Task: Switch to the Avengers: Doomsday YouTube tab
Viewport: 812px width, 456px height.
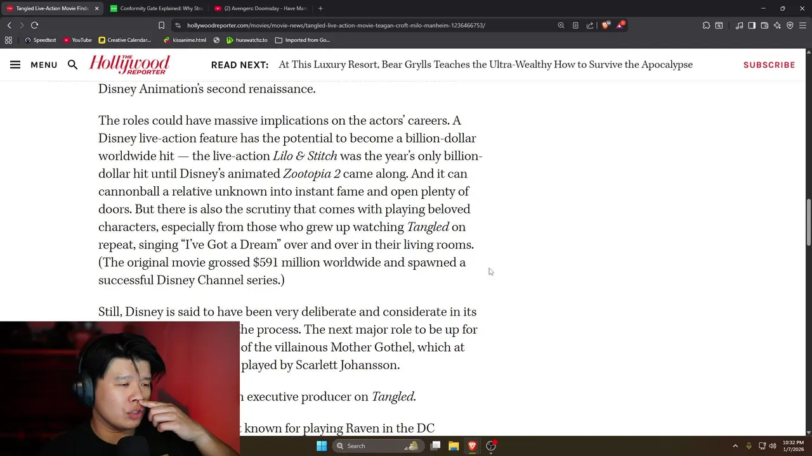Action: pyautogui.click(x=261, y=8)
